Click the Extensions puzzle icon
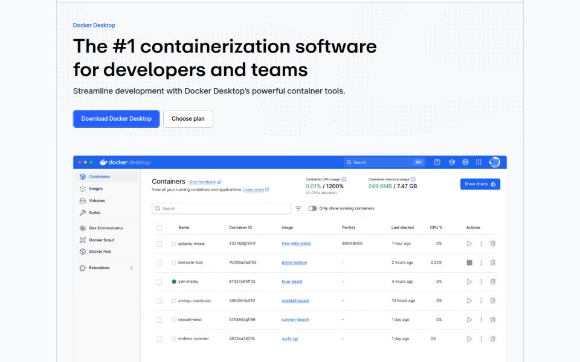This screenshot has height=362, width=580. (83, 268)
